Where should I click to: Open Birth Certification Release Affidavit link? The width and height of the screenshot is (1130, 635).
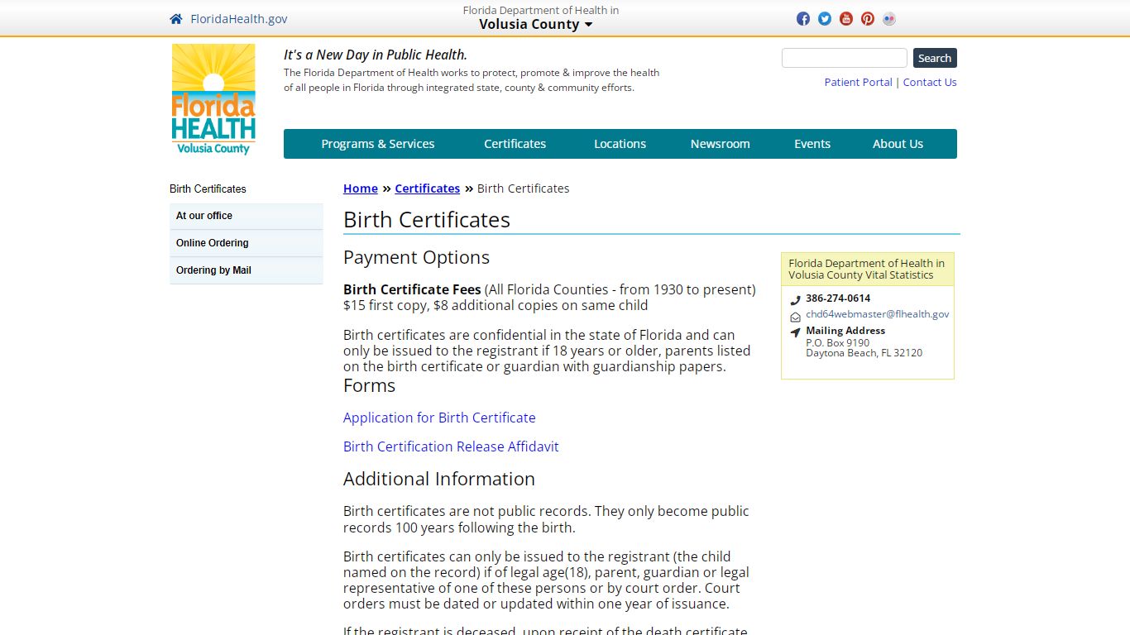coord(451,446)
